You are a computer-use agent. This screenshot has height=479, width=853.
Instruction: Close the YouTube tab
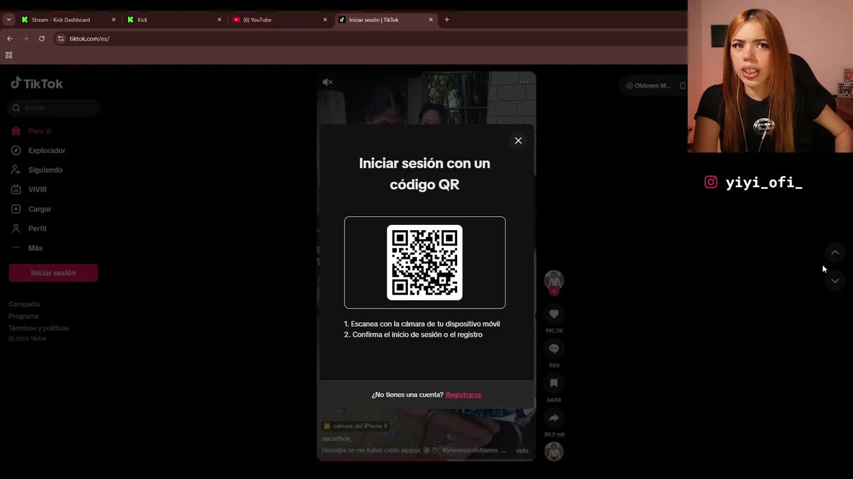click(x=325, y=20)
